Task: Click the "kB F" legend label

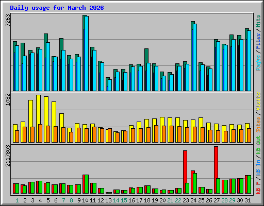Action: point(258,188)
